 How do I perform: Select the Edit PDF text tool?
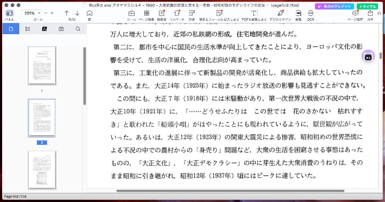[253, 13]
